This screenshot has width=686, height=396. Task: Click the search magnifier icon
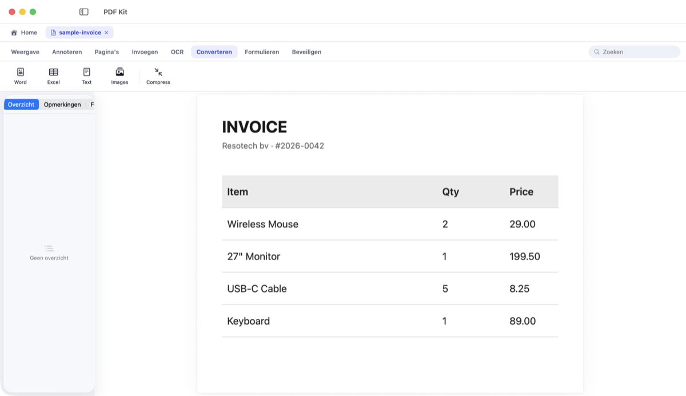point(597,52)
